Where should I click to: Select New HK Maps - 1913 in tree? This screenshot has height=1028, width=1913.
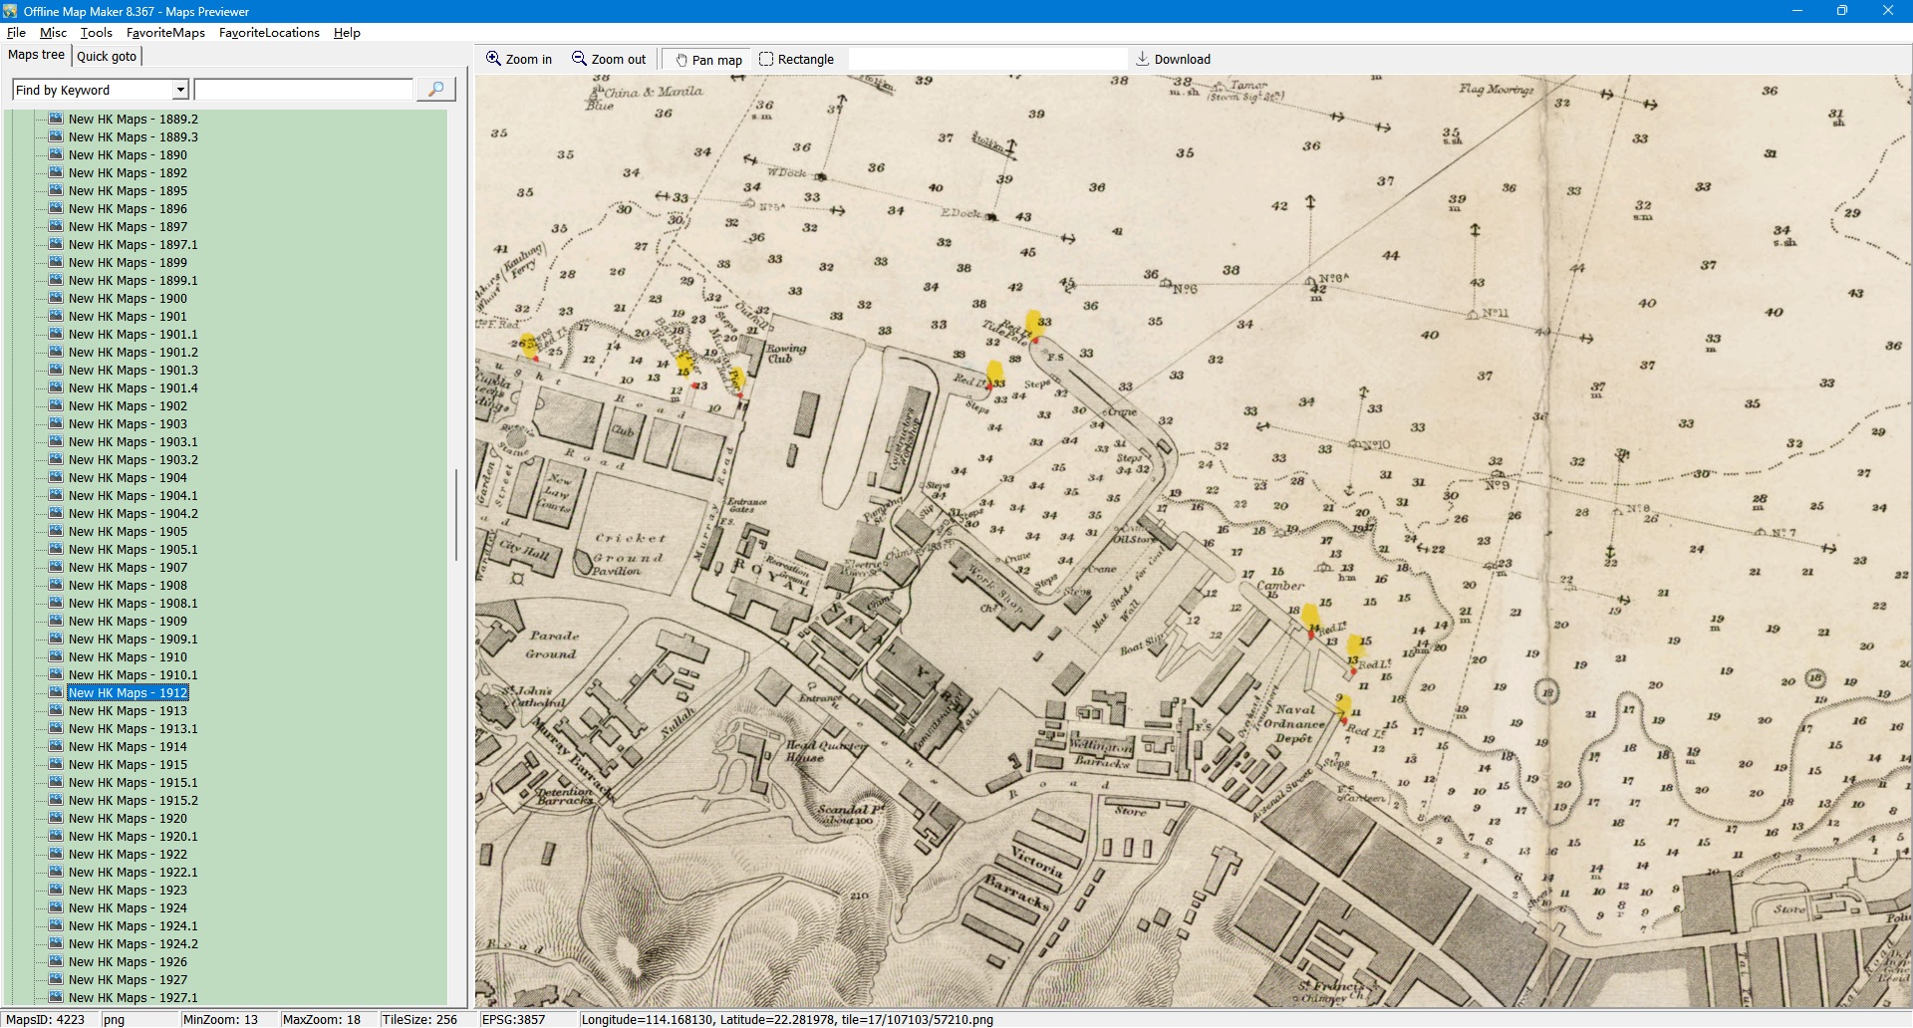128,710
